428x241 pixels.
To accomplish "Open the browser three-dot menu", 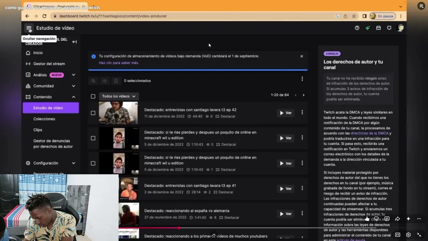I will (x=401, y=16).
